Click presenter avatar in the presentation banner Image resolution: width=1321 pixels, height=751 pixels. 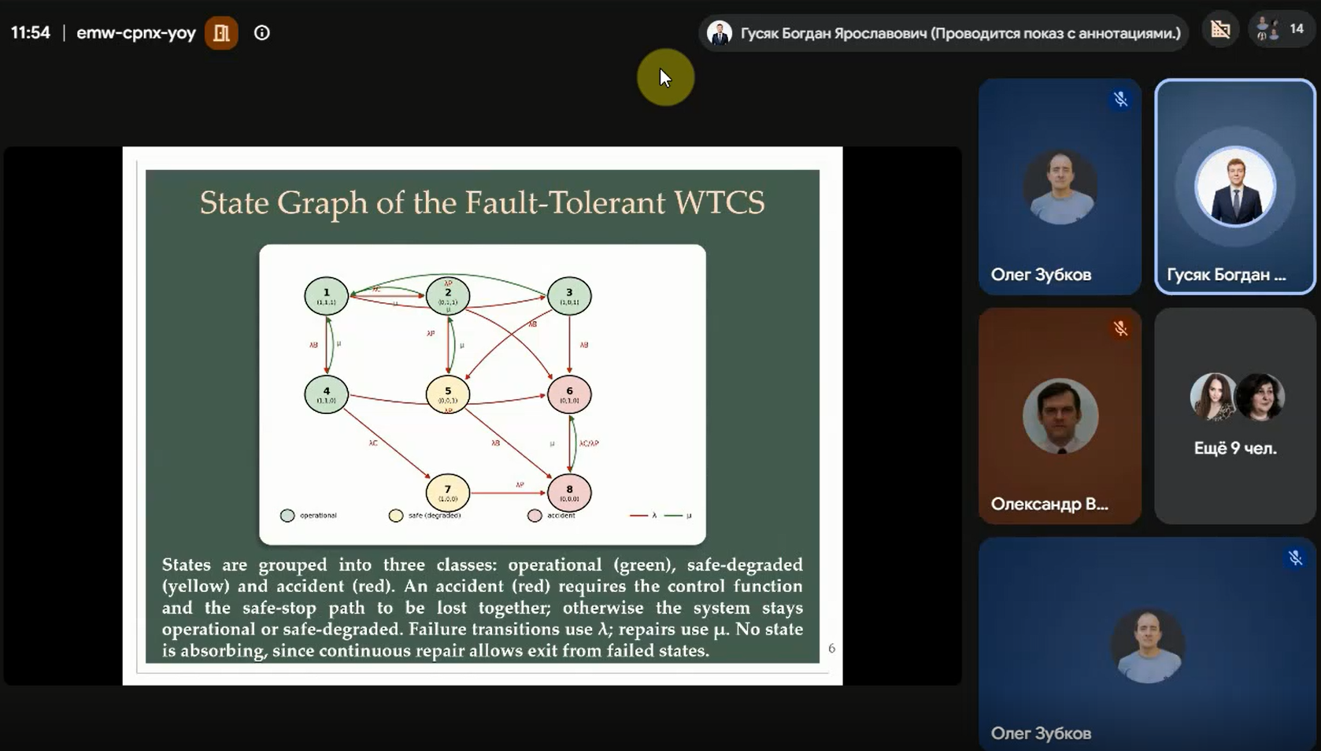pyautogui.click(x=719, y=33)
